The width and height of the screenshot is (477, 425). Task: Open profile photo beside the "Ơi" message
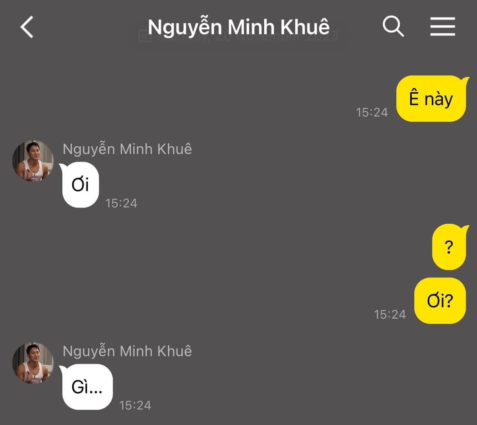(33, 161)
